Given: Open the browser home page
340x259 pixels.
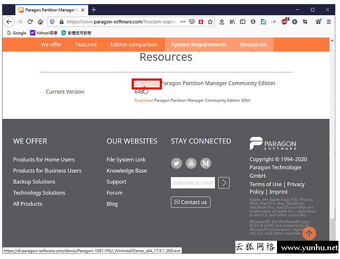Looking at the screenshot, I should click(x=40, y=22).
